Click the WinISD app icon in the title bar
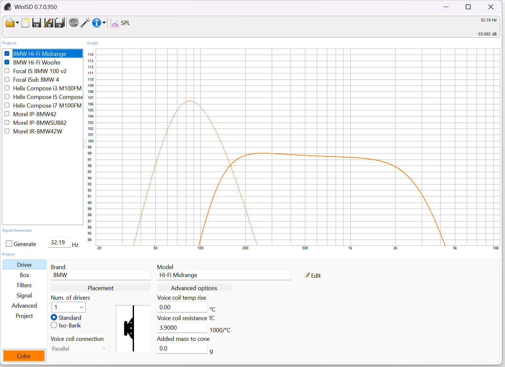 point(8,7)
